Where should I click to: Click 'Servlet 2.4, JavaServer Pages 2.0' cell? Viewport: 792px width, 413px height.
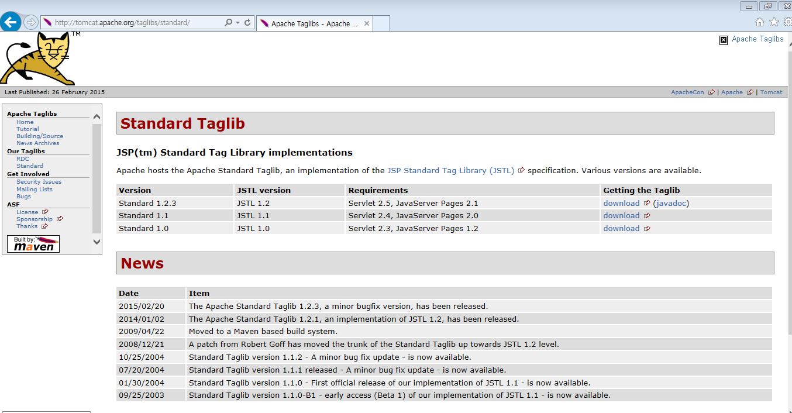click(x=473, y=216)
